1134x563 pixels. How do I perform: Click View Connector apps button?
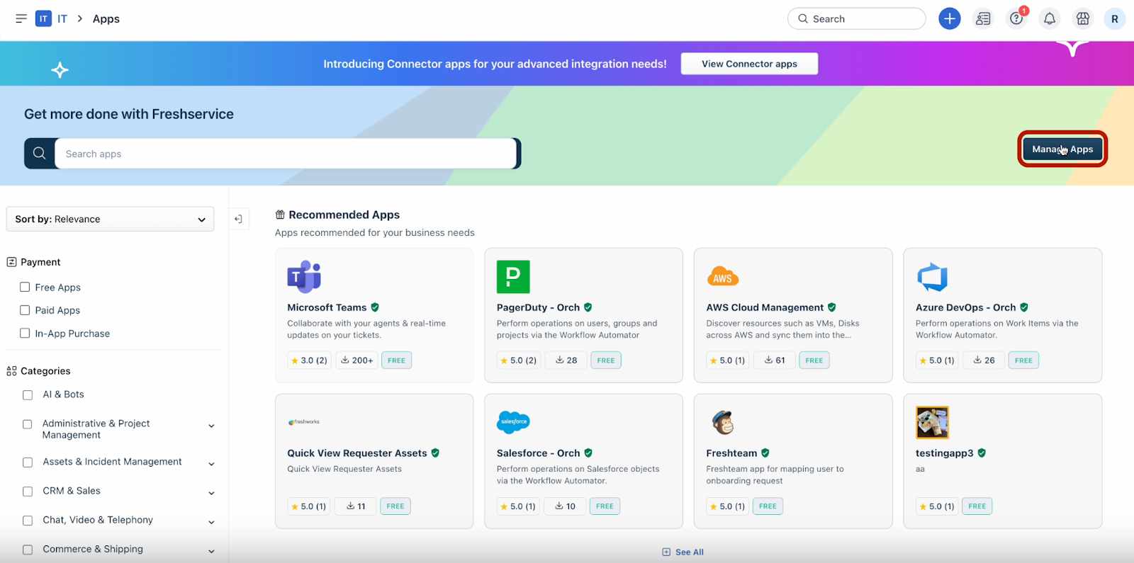pos(749,64)
